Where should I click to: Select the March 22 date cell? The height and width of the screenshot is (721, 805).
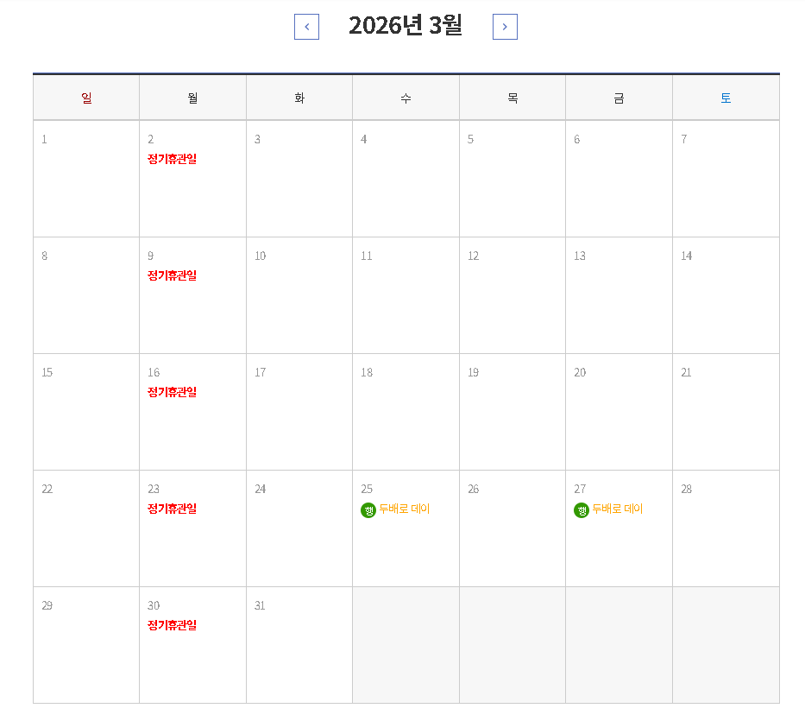tap(85, 528)
